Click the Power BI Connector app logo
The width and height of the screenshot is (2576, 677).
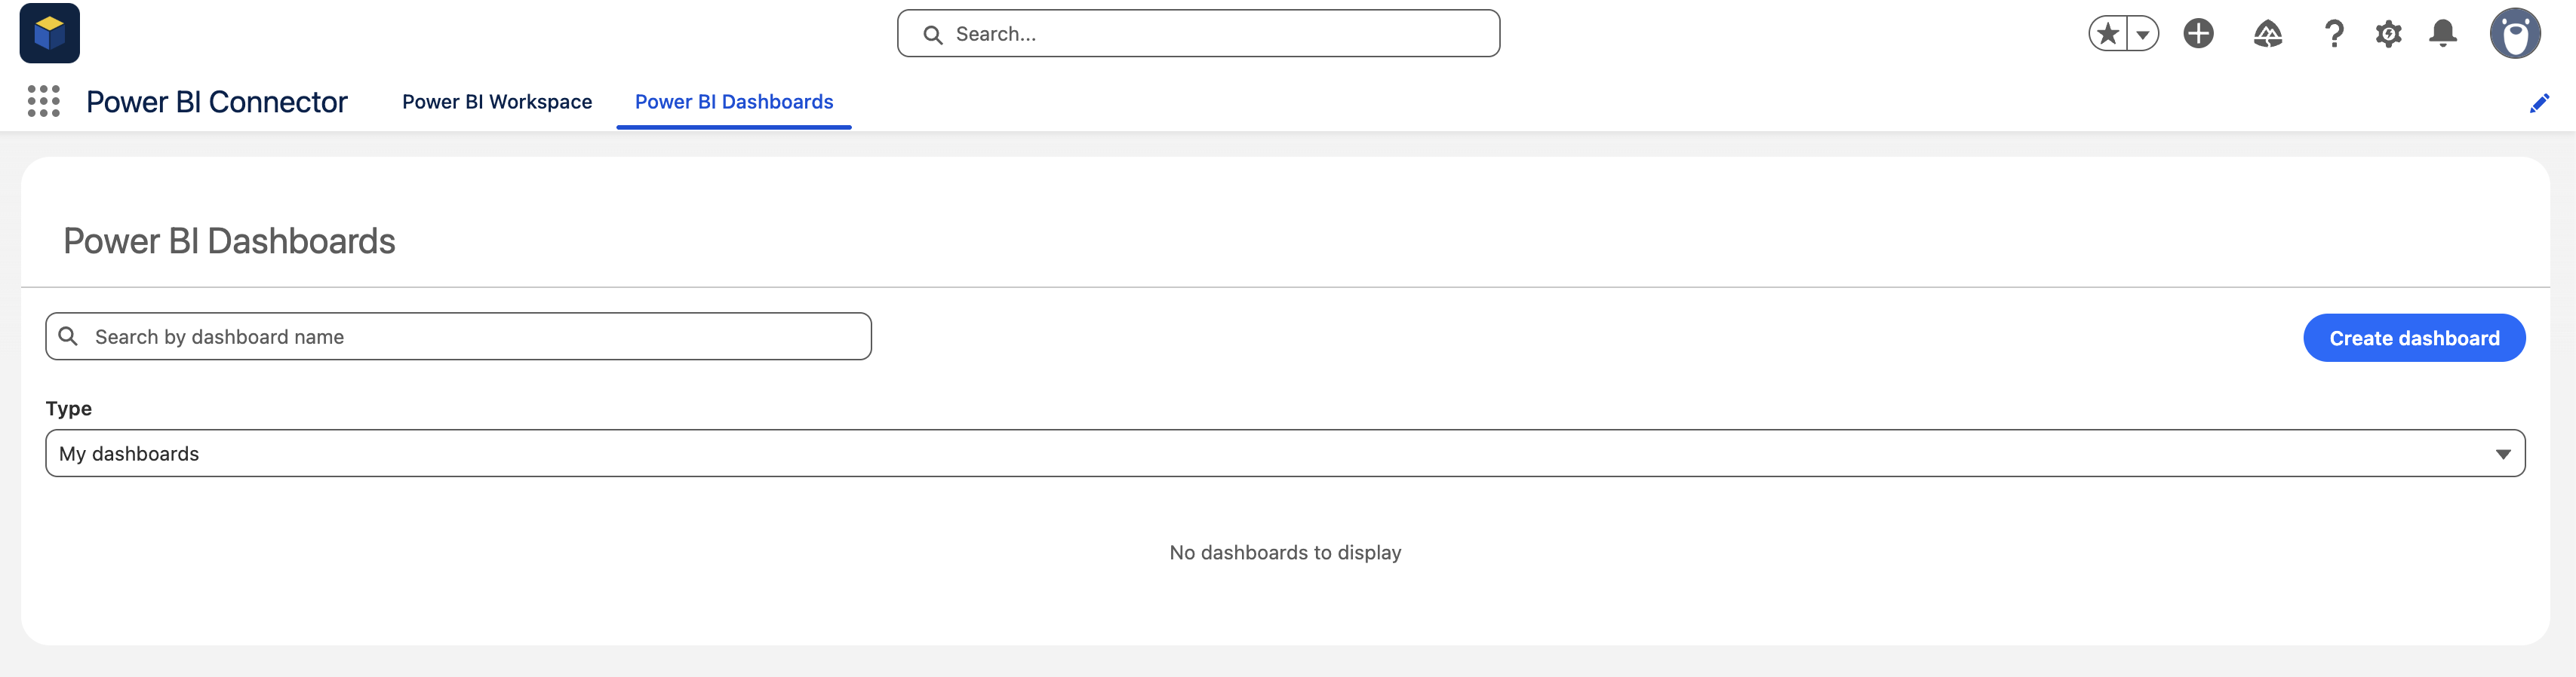tap(49, 33)
